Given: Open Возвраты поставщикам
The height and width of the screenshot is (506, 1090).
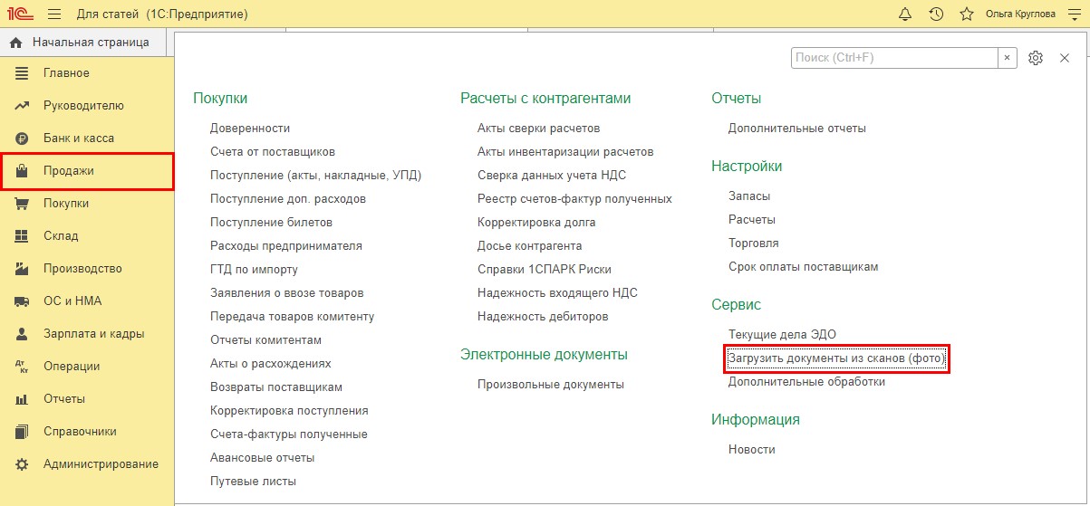Looking at the screenshot, I should [276, 387].
